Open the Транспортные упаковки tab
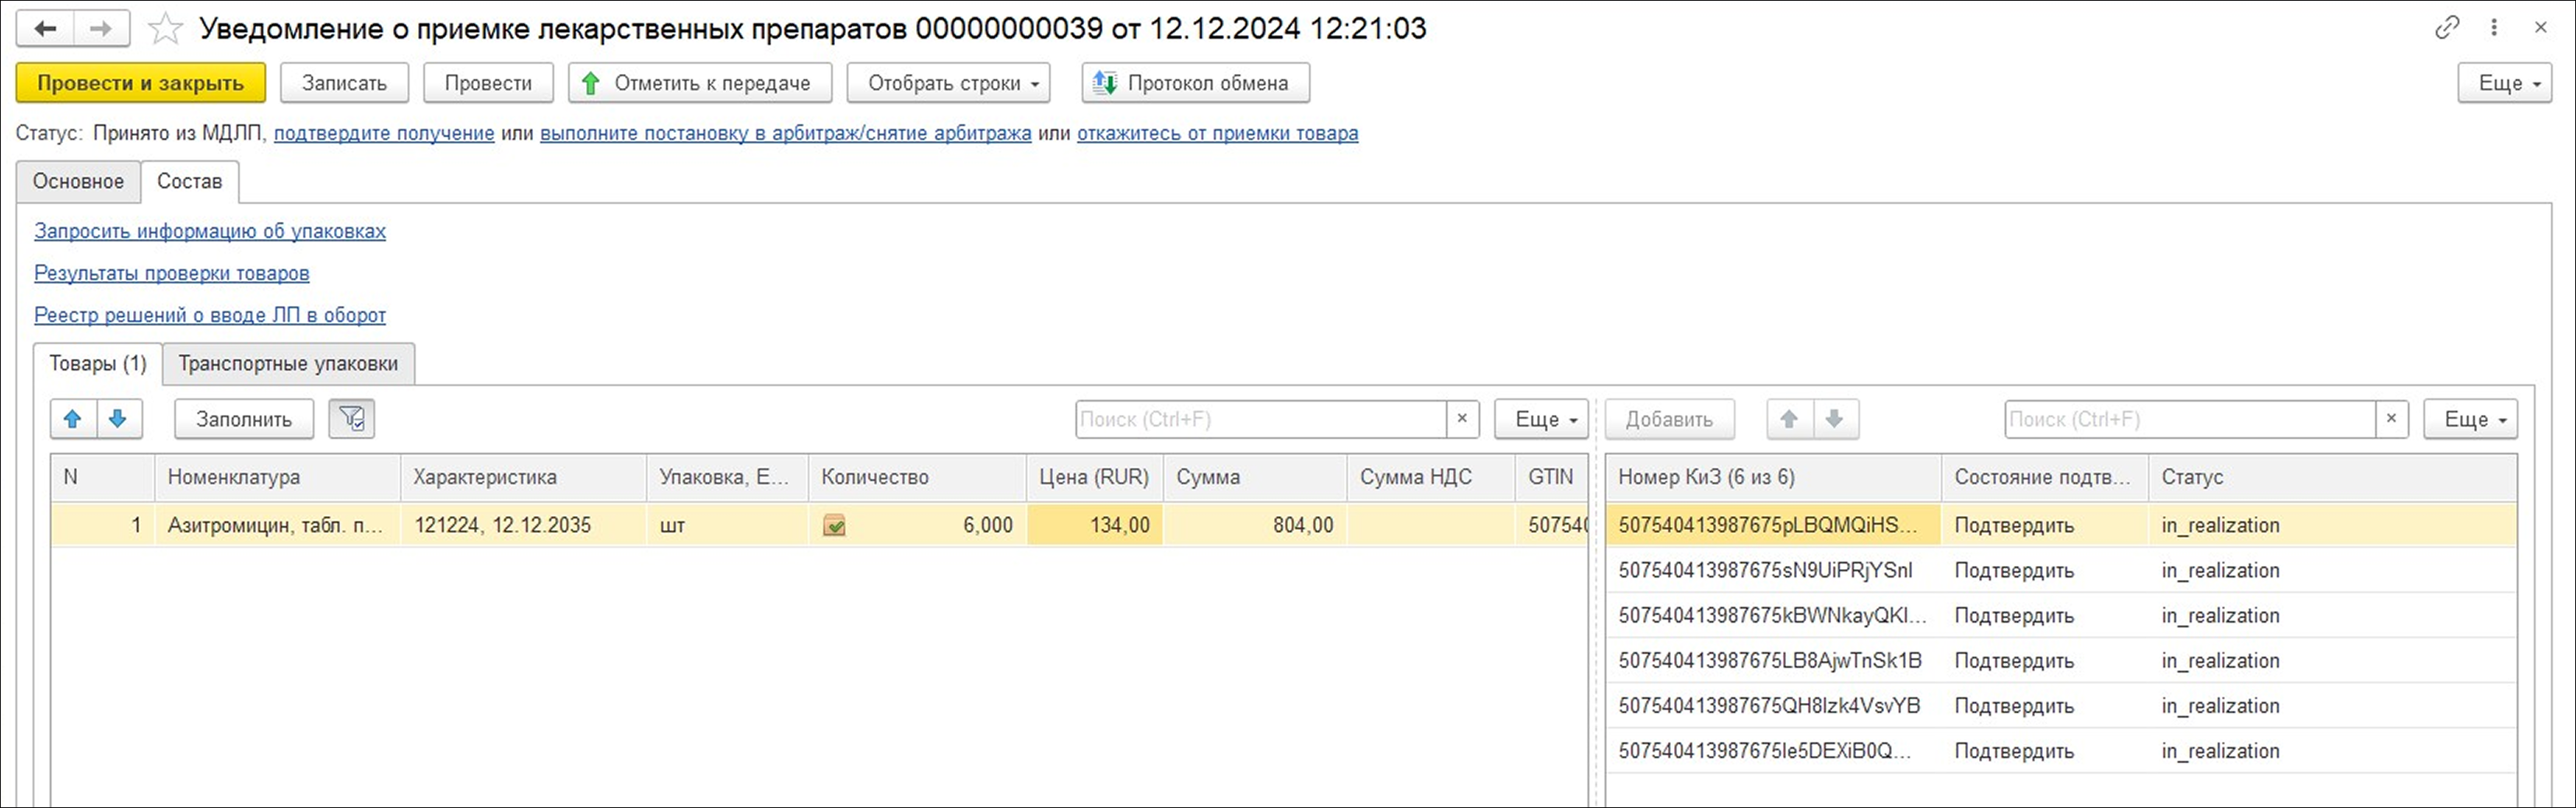This screenshot has height=808, width=2576. tap(288, 363)
